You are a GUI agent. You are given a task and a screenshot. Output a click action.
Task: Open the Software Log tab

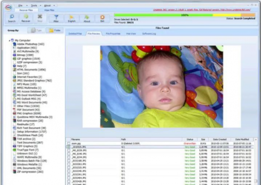click(149, 34)
